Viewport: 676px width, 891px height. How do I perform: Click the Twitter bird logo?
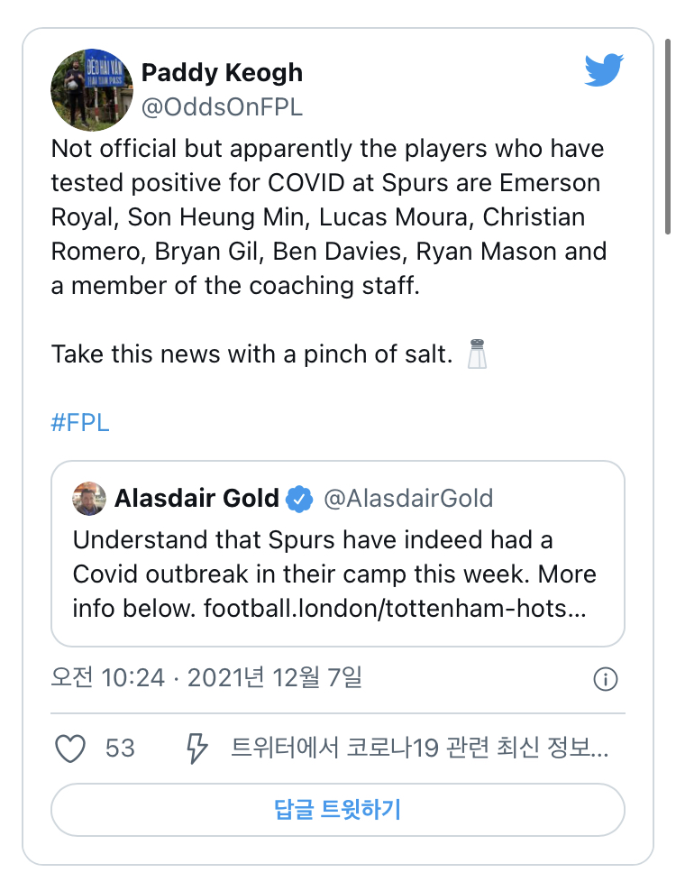pos(604,70)
